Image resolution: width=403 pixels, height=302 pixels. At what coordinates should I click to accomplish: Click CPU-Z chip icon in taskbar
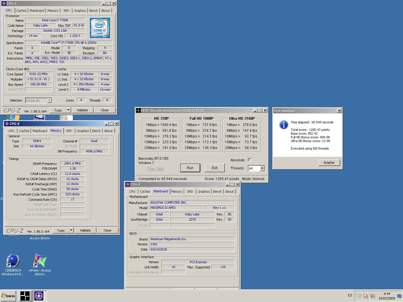pyautogui.click(x=39, y=296)
